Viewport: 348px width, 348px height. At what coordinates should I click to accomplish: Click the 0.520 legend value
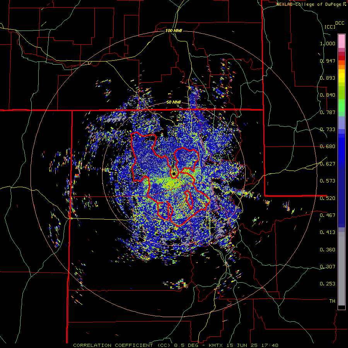328,198
